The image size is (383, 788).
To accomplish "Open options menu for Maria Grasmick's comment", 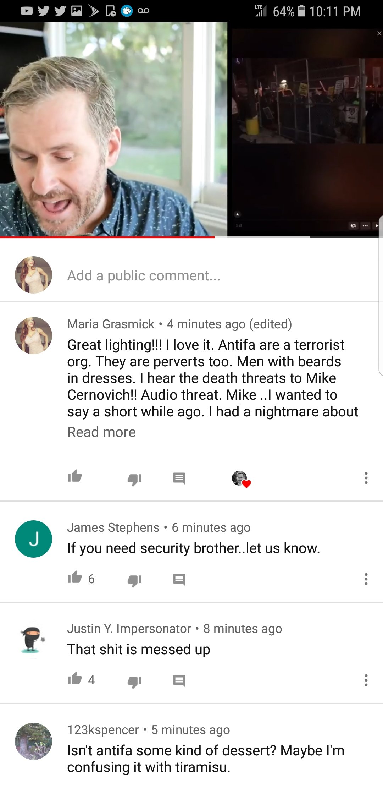I will coord(366,478).
